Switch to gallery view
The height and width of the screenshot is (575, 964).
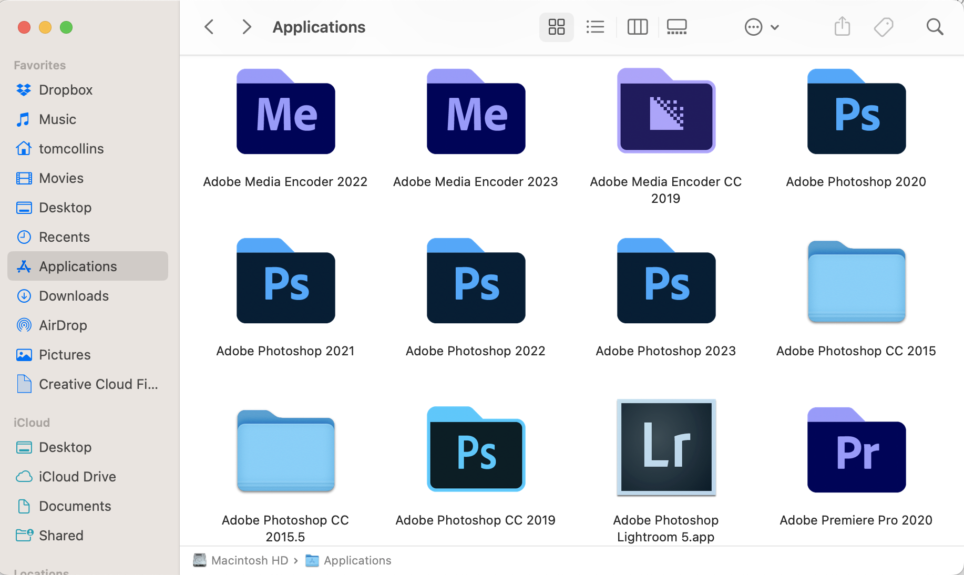(676, 26)
